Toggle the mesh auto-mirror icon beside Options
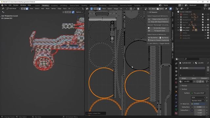 tap(73, 12)
